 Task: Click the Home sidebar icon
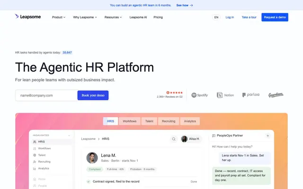click(35, 179)
